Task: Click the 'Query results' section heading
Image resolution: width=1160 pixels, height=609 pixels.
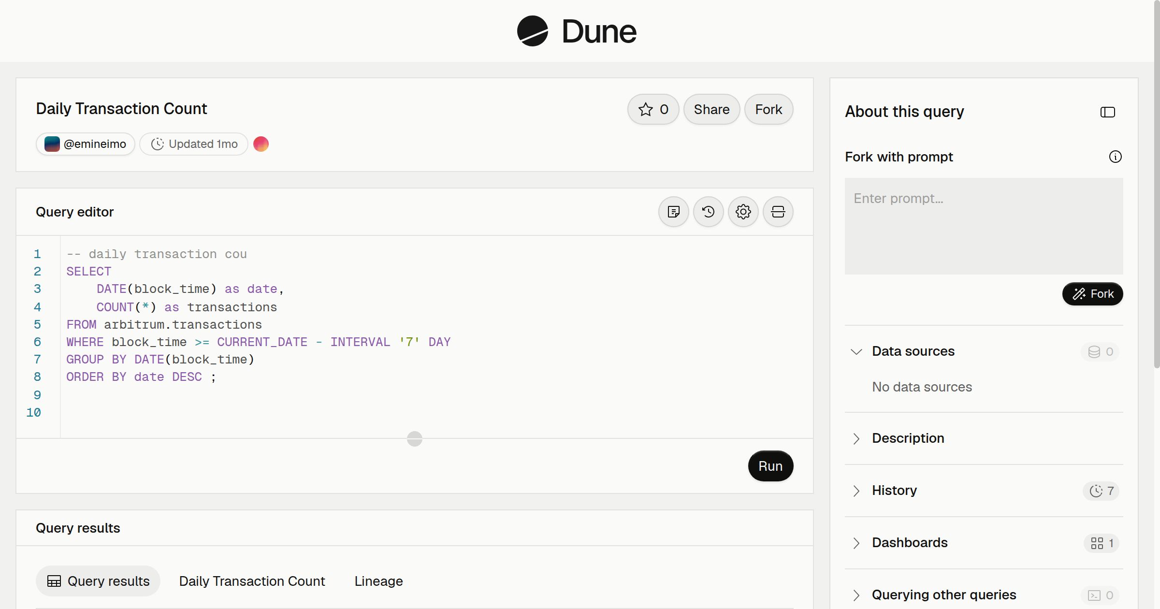Action: pos(78,528)
